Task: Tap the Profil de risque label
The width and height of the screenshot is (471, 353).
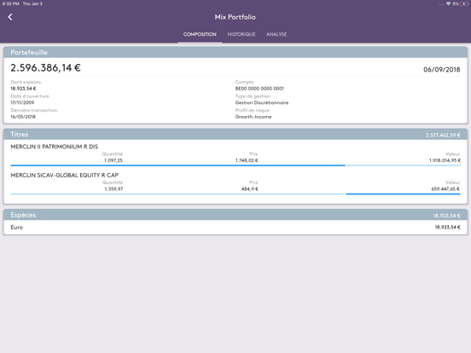Action: 253,110
